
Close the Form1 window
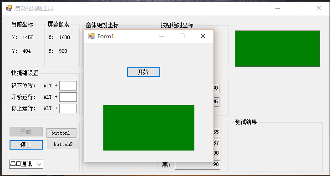(203, 36)
